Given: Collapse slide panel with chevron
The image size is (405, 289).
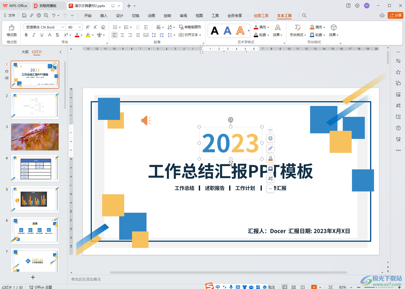Looking at the screenshot, I should tap(61, 52).
